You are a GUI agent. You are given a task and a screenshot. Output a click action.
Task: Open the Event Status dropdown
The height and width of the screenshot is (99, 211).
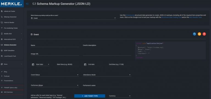point(55,75)
